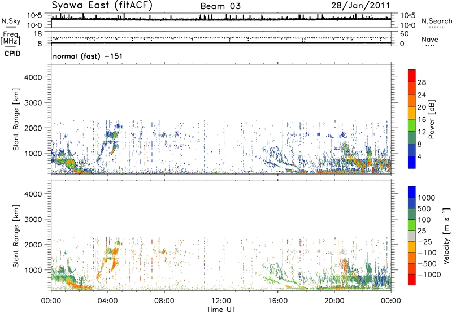Click the 'Freq. [MHz]' axis label
The height and width of the screenshot is (313, 452).
(x=10, y=38)
